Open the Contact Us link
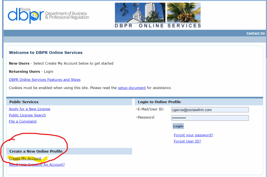This screenshot has height=177, width=267. [x=256, y=33]
